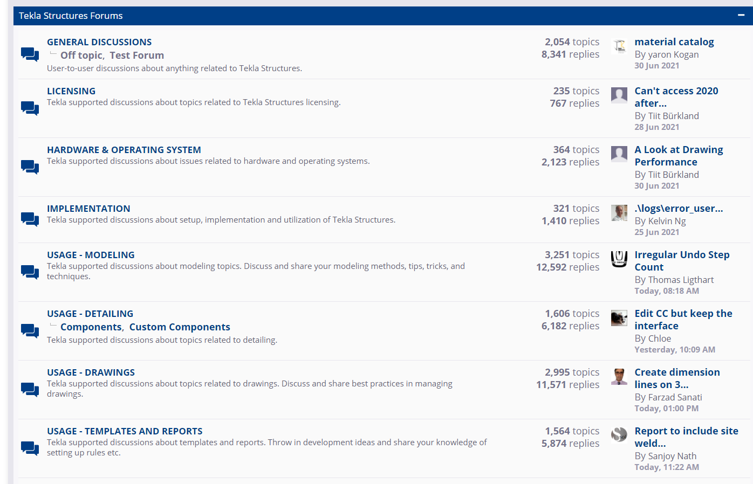Open the Custom Components subforum
This screenshot has width=753, height=484.
click(180, 327)
